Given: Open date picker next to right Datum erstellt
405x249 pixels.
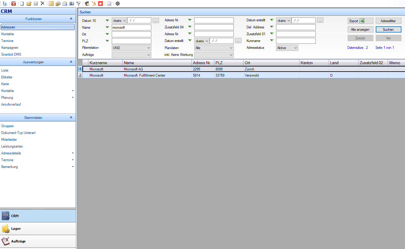Looking at the screenshot, I should click(x=320, y=20).
